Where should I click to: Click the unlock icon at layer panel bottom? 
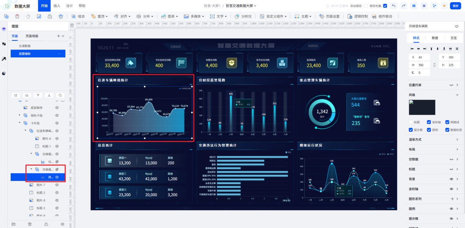46,224
